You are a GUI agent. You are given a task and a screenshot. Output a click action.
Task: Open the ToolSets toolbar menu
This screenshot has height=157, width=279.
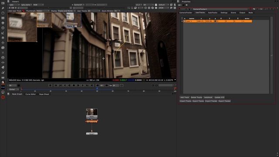(x=3, y=72)
